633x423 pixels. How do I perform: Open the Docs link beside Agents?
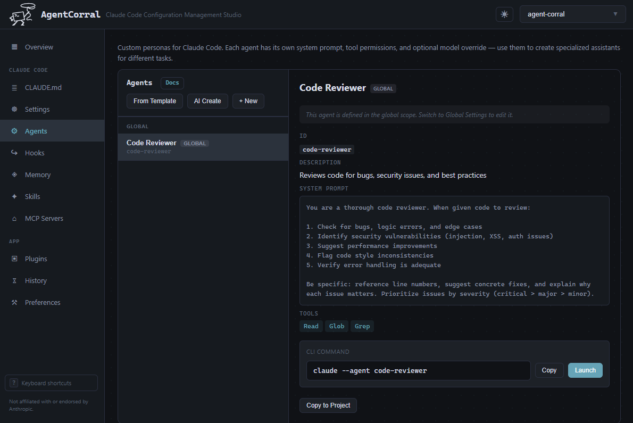click(x=172, y=83)
